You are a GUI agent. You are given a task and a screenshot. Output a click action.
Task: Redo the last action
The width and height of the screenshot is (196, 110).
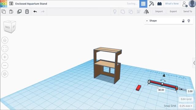(43, 12)
